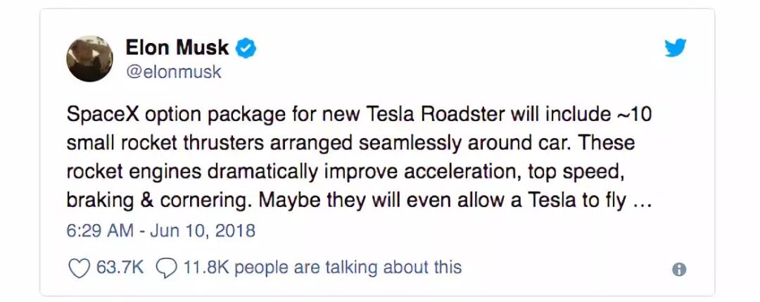This screenshot has height=302, width=760.
Task: Open Elon Musk's profile picture
Action: click(x=89, y=58)
